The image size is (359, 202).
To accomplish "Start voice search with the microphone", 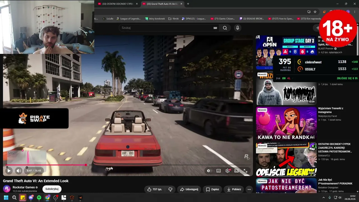I will (238, 28).
